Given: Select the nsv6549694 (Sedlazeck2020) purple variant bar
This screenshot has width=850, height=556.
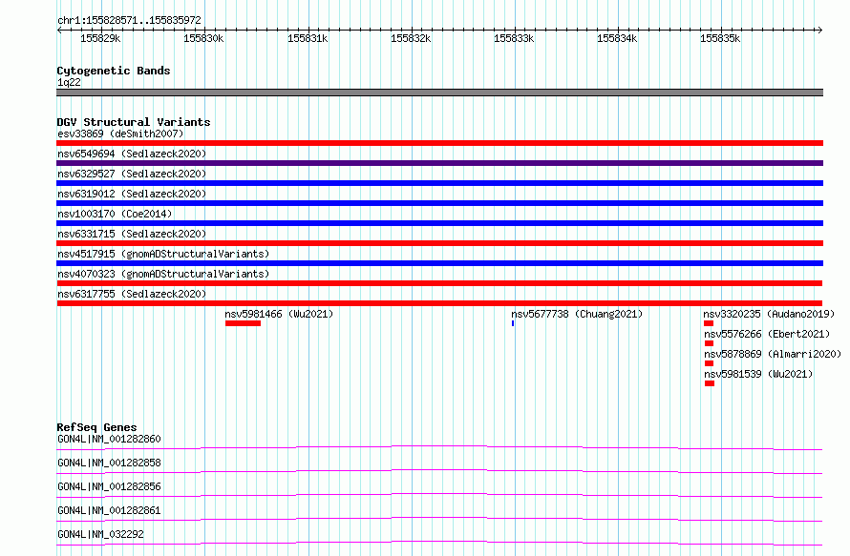Looking at the screenshot, I should tap(439, 163).
